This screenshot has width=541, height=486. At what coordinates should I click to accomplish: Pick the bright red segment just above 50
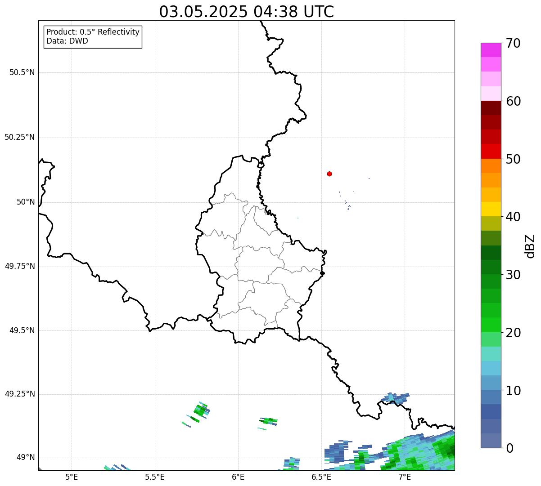click(x=491, y=151)
